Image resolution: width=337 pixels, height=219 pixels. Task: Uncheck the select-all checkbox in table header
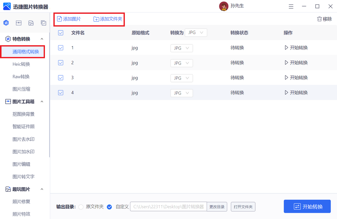point(61,33)
